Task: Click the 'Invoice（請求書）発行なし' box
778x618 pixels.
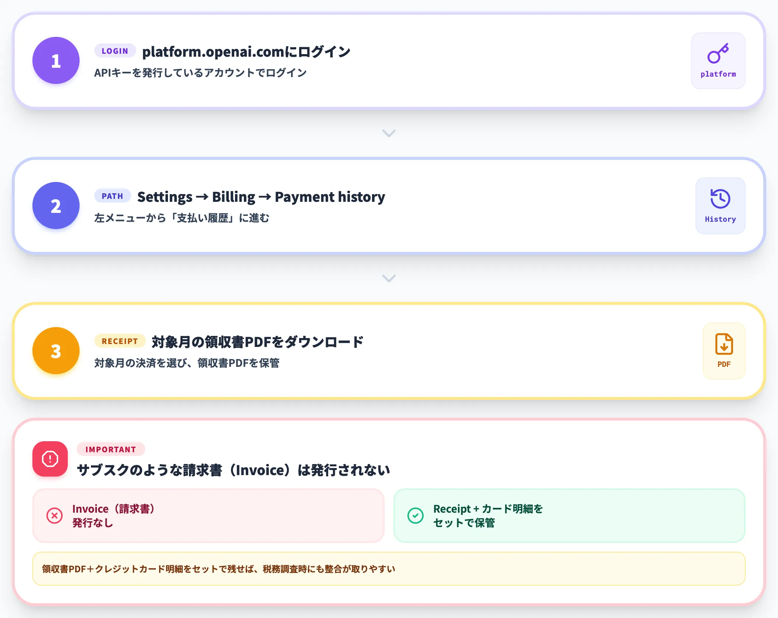Action: 208,516
